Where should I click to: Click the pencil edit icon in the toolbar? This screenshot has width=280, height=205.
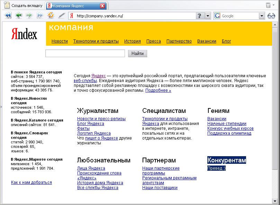(x=62, y=16)
